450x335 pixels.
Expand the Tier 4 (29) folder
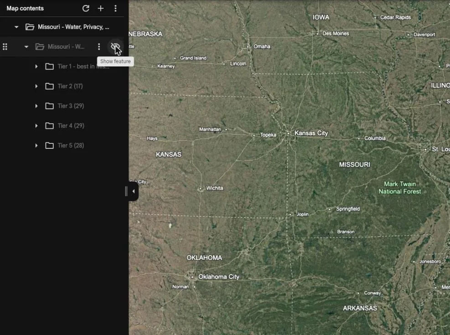[36, 126]
